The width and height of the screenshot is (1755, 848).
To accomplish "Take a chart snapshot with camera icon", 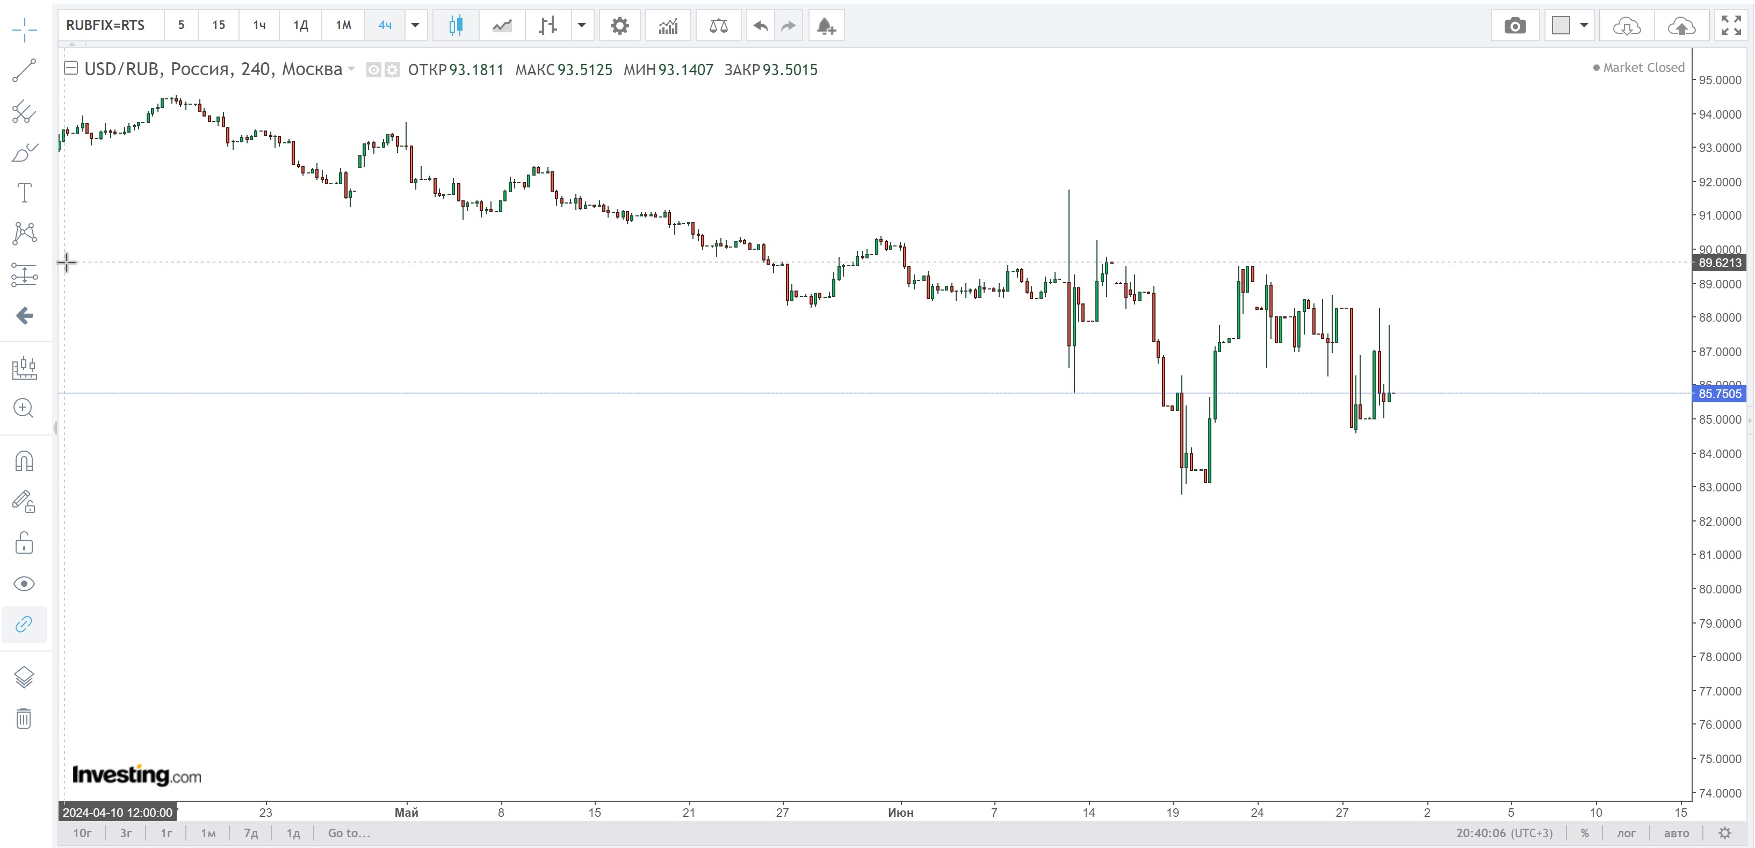I will click(x=1514, y=26).
